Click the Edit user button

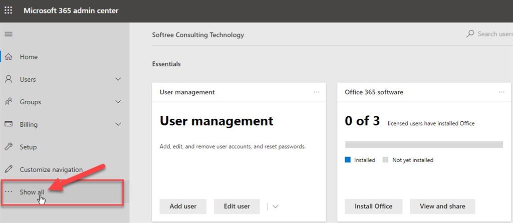pos(237,207)
